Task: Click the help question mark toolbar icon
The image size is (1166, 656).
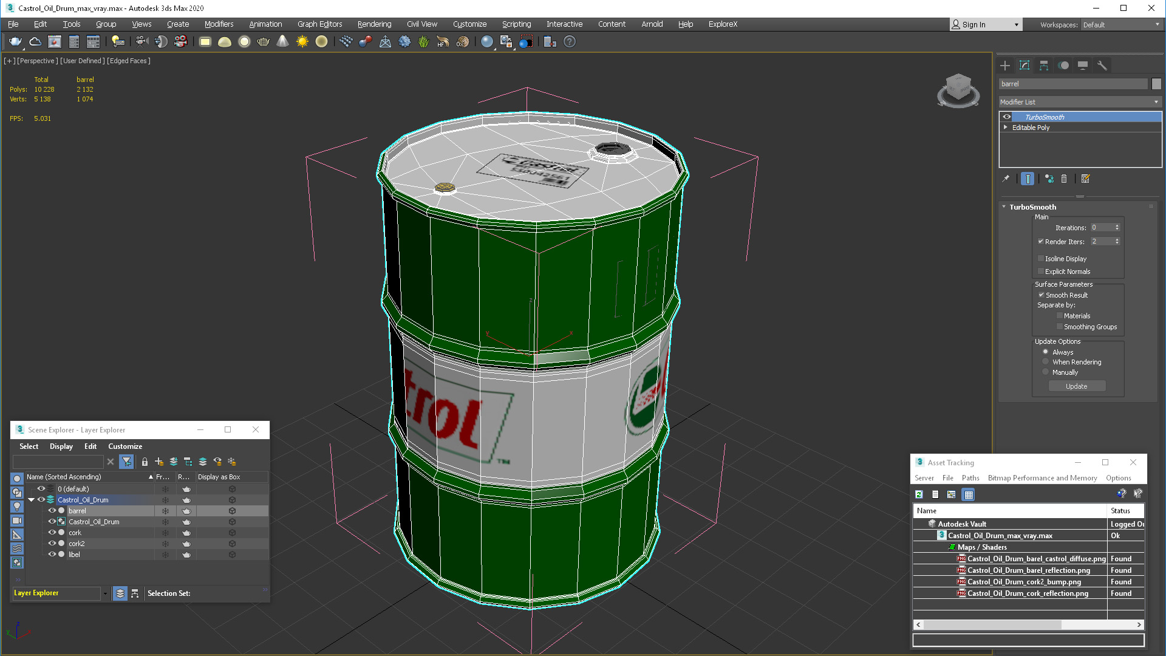Action: 570,42
